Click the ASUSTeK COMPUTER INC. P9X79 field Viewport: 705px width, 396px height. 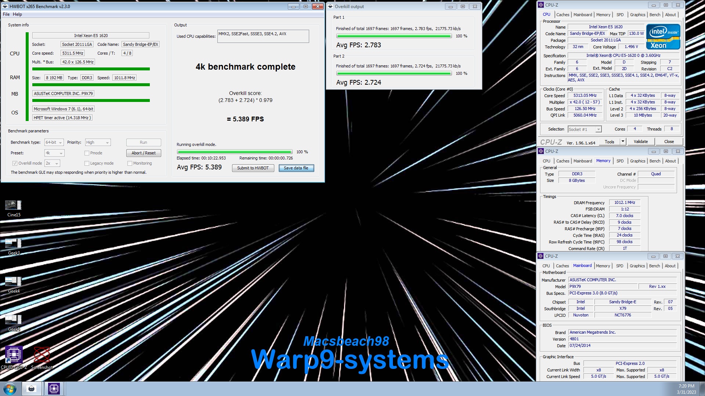(x=63, y=93)
